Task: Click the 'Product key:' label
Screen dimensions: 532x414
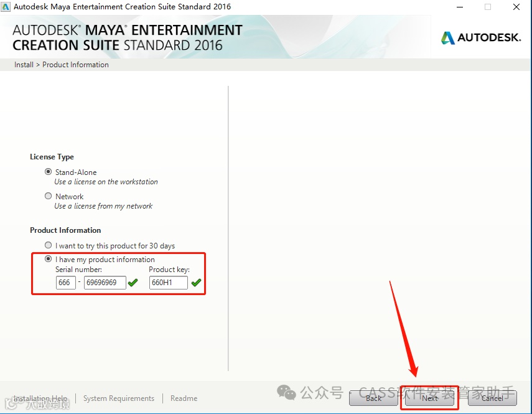Action: point(169,270)
